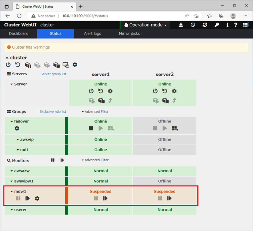Resume mdw1 monitor on server2

(x=169, y=198)
